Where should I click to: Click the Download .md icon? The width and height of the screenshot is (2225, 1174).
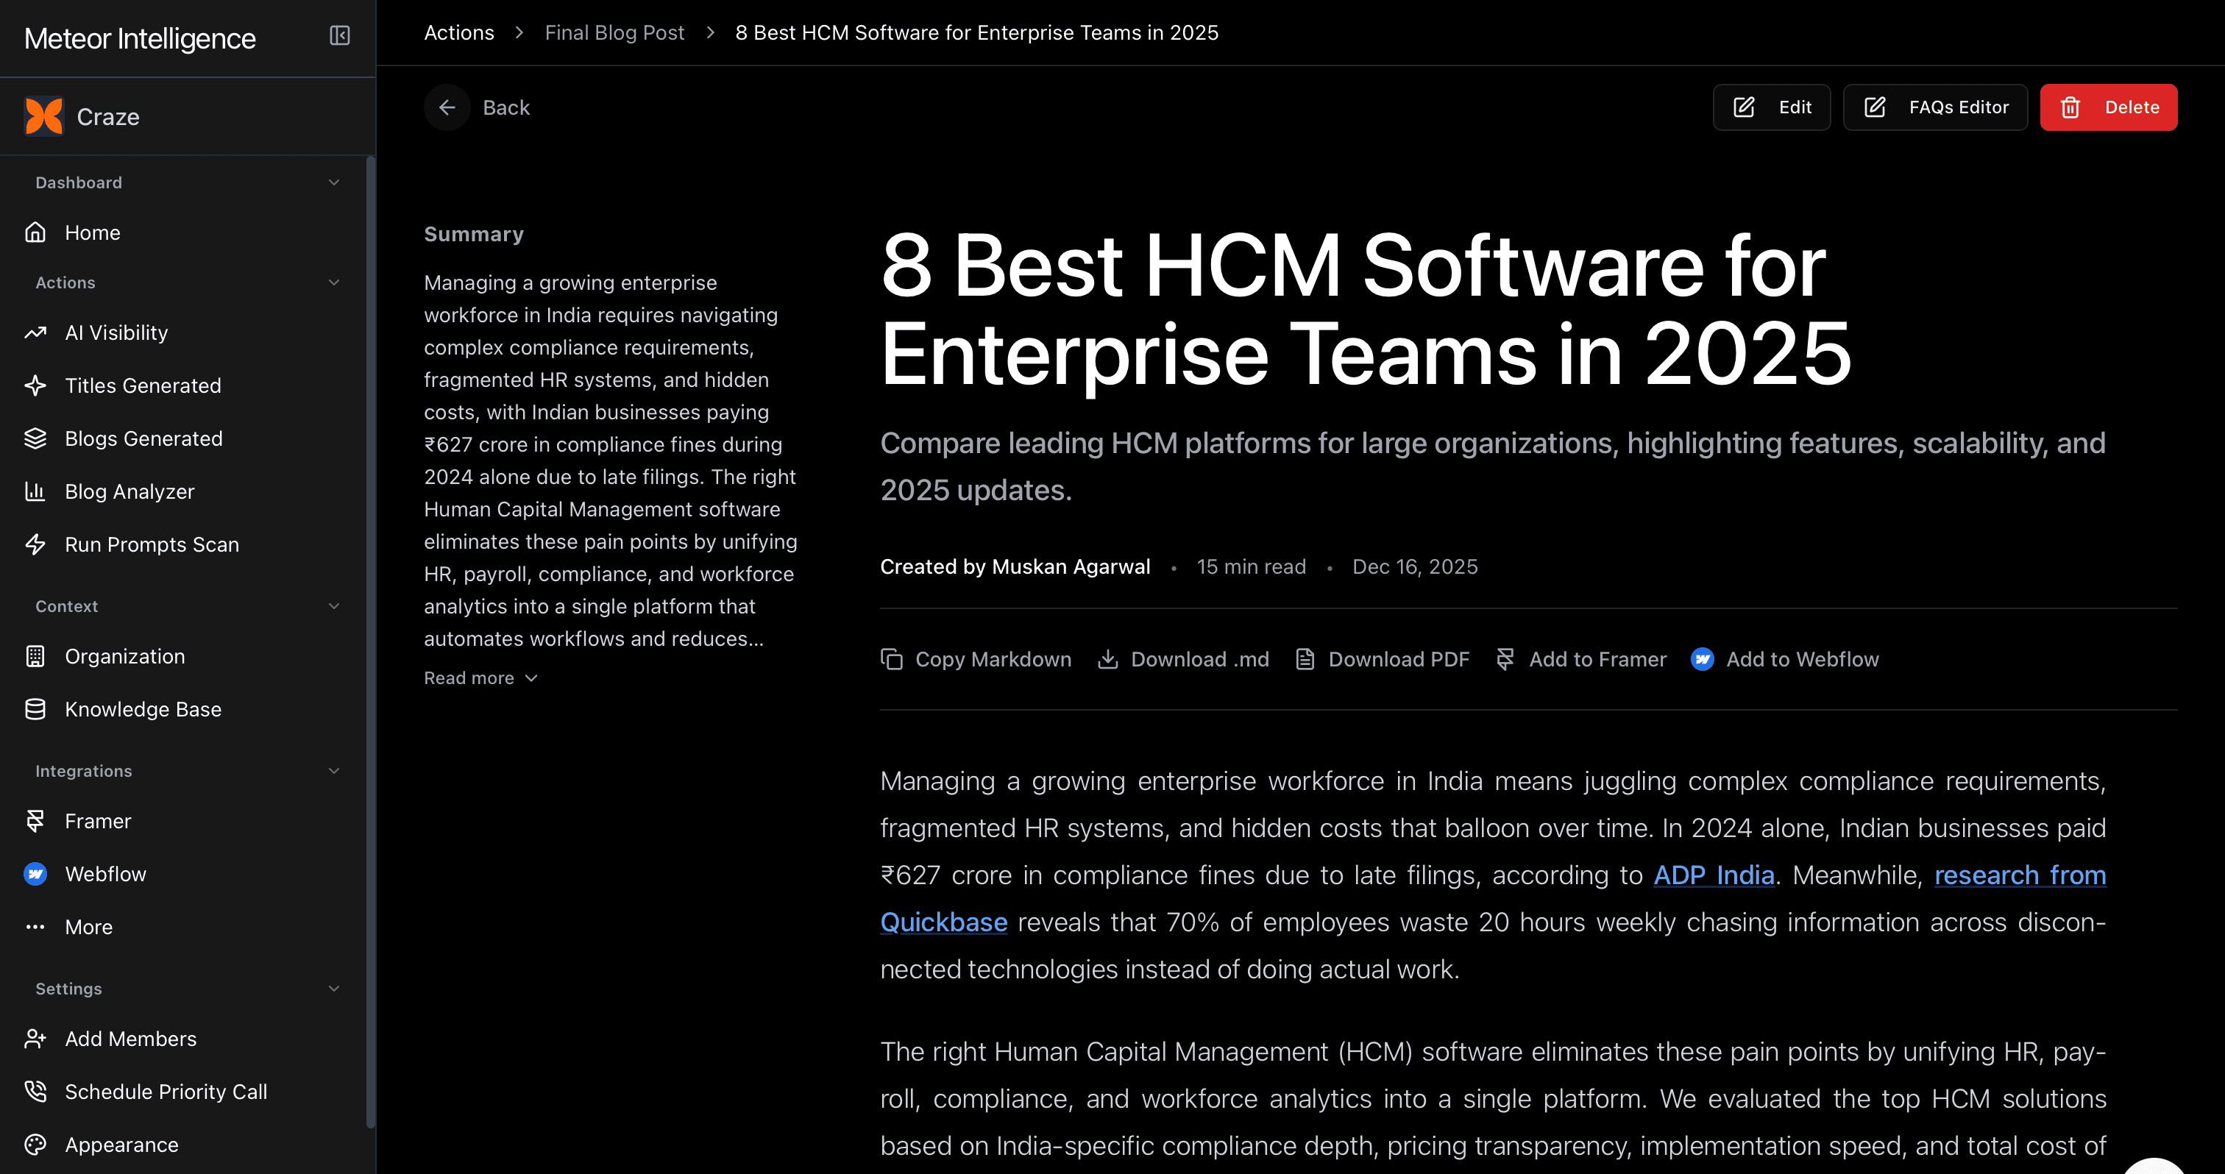click(1107, 660)
